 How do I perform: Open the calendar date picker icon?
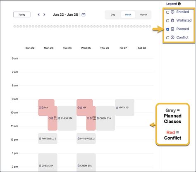pyautogui.click(x=84, y=14)
